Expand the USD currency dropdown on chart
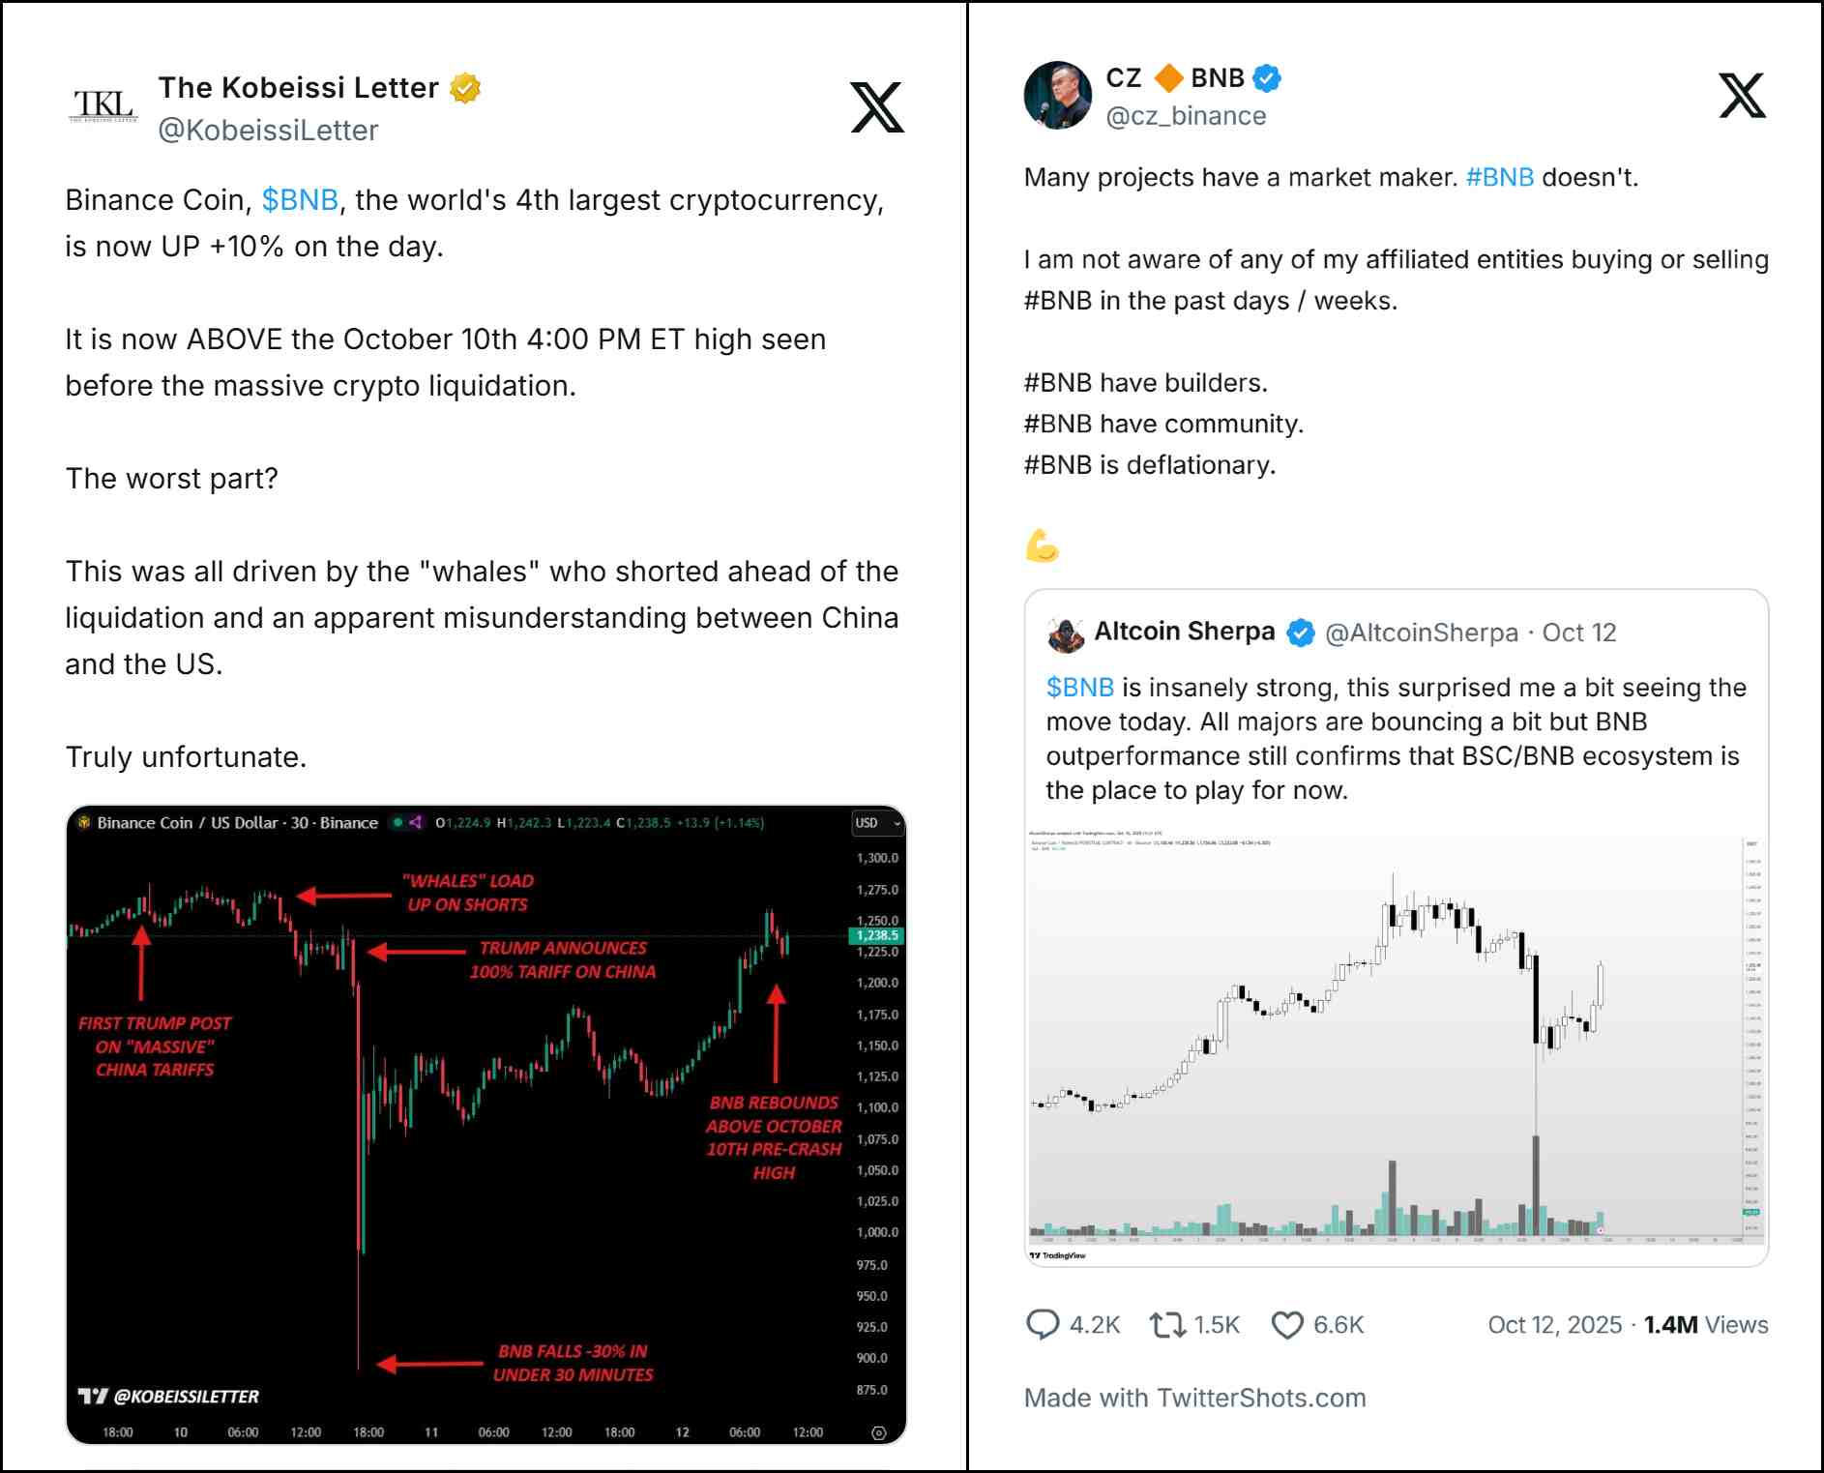 click(877, 823)
